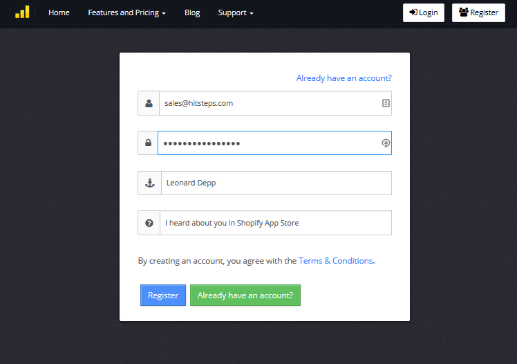Image resolution: width=517 pixels, height=364 pixels.
Task: Click the contact card autofill icon in email field
Action: tap(386, 103)
